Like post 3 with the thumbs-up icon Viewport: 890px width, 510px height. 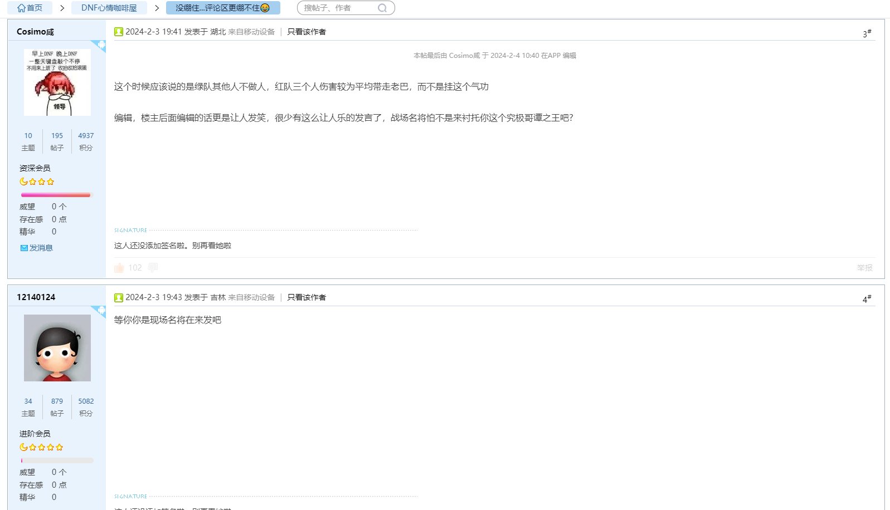click(119, 268)
